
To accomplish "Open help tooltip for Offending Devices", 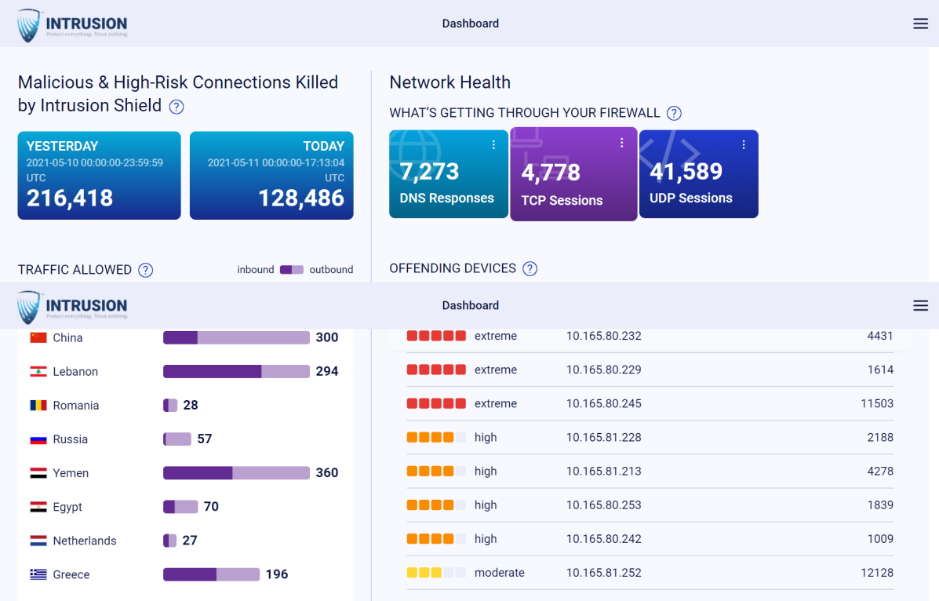I will (x=530, y=268).
